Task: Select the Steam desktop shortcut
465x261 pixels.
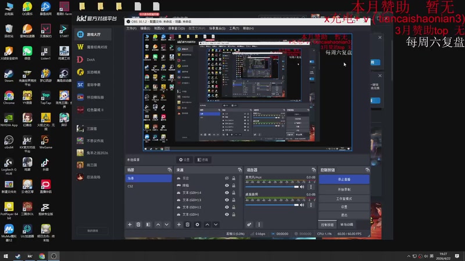Action: (9, 76)
